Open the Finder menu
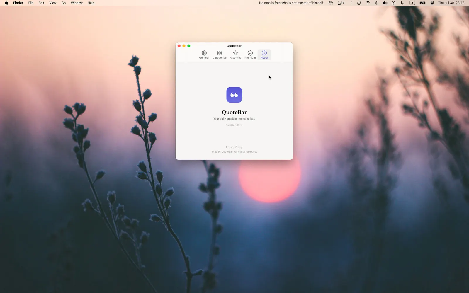The width and height of the screenshot is (469, 293). 18,3
